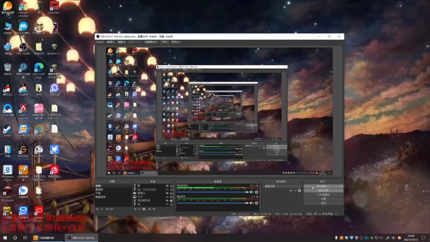
Task: Add a new source with plus icon
Action: tap(135, 209)
